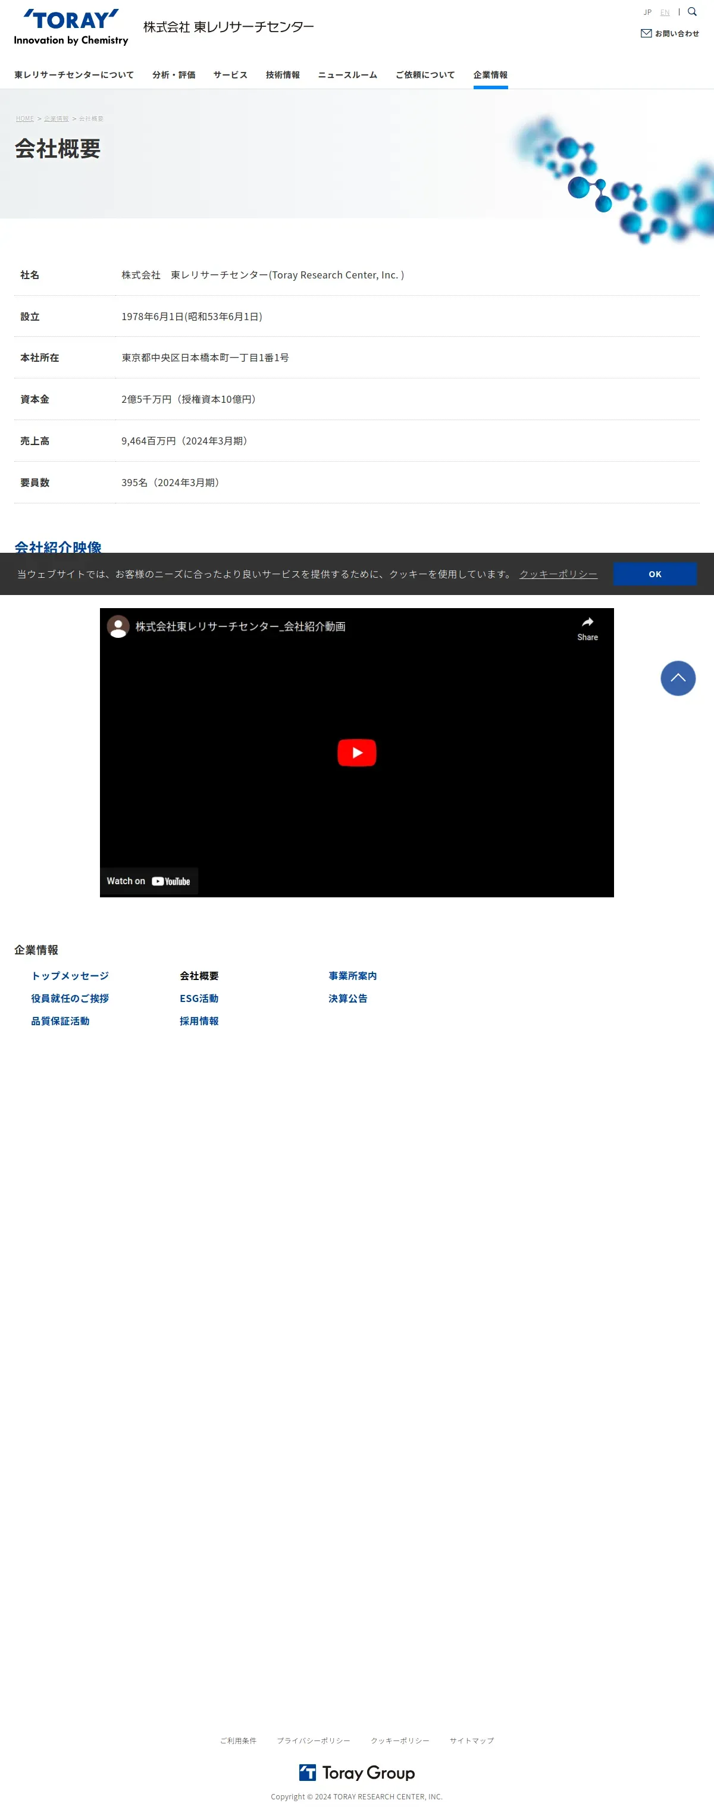Open the search magnifier icon
The height and width of the screenshot is (1819, 714).
[x=692, y=12]
